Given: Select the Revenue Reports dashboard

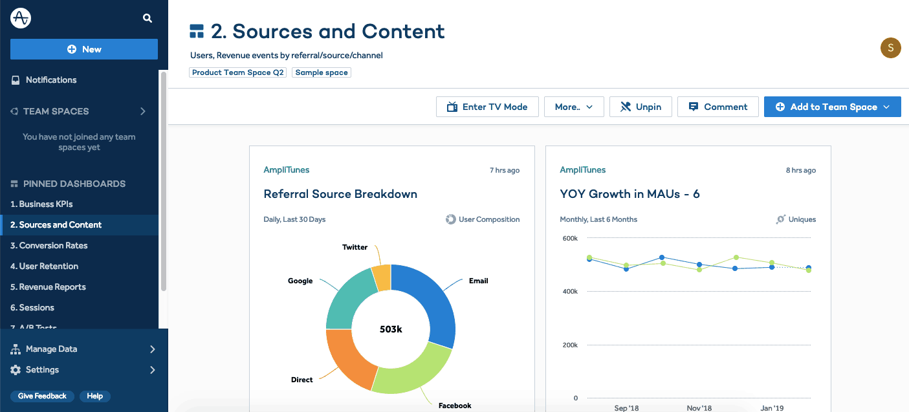Looking at the screenshot, I should pyautogui.click(x=48, y=287).
